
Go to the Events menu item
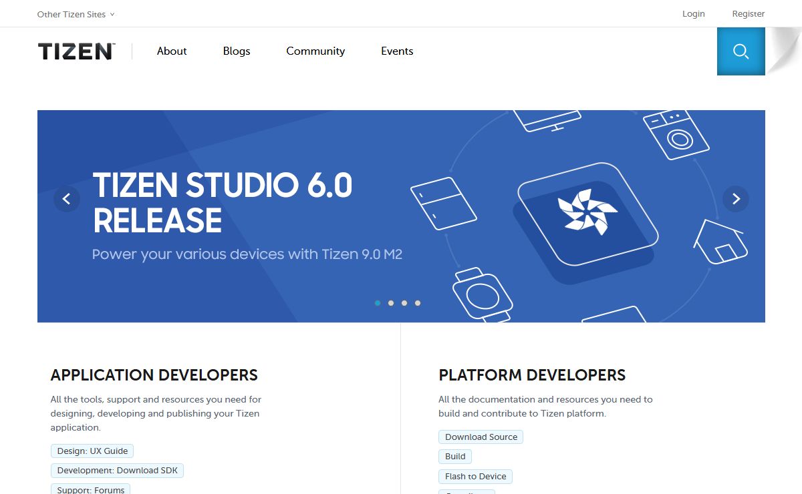(397, 51)
